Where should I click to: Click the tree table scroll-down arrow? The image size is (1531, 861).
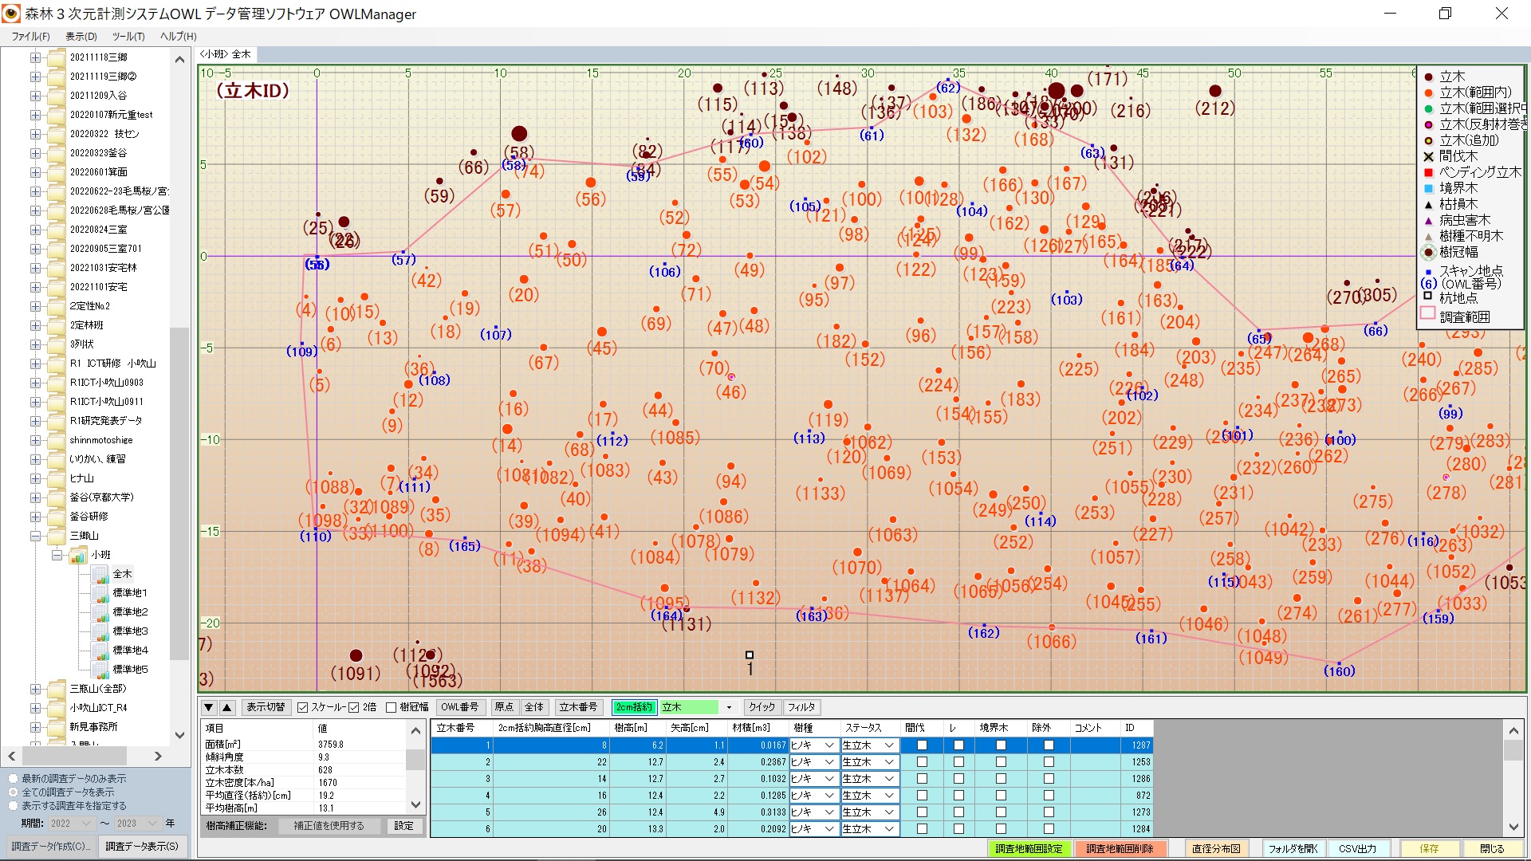point(1513,828)
